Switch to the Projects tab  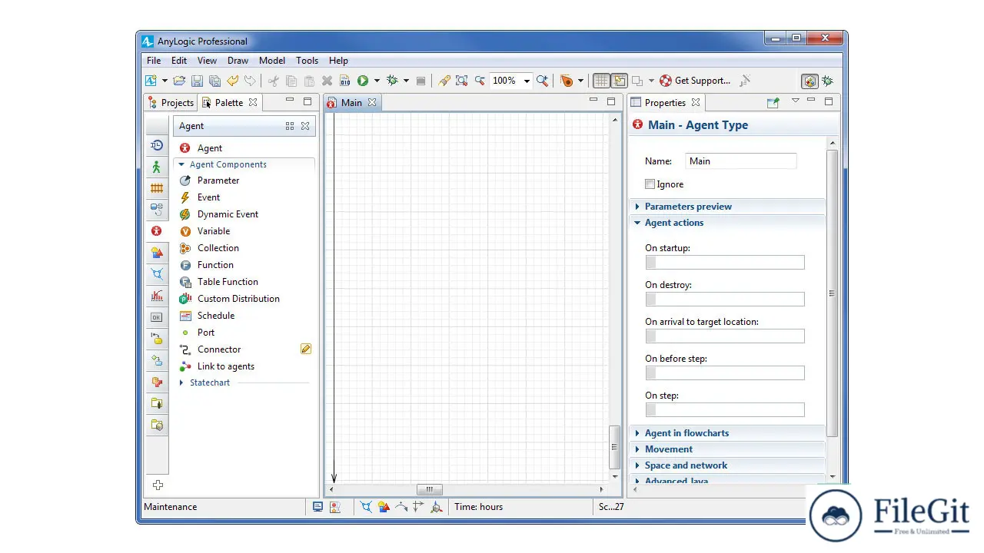click(171, 103)
